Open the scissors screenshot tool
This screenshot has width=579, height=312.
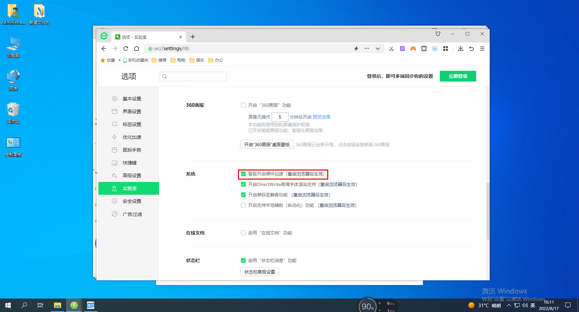pyautogui.click(x=392, y=49)
